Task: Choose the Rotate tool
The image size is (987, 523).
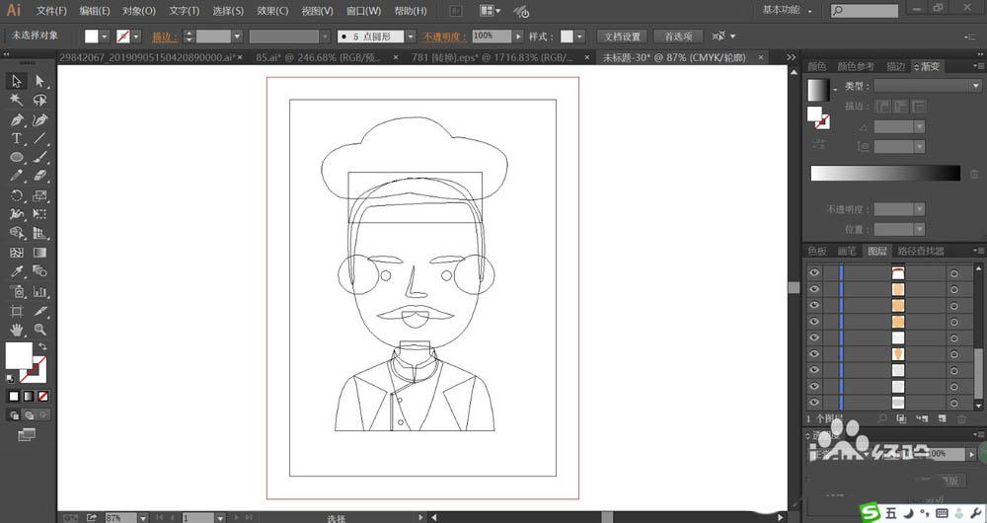Action: (17, 195)
